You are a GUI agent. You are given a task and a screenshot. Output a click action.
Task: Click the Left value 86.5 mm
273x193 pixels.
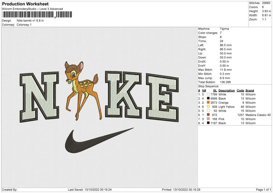tap(226, 45)
